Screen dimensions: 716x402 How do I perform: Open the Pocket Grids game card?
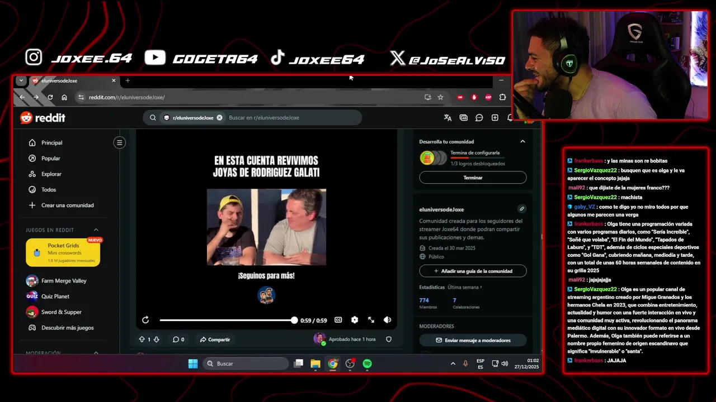click(63, 252)
